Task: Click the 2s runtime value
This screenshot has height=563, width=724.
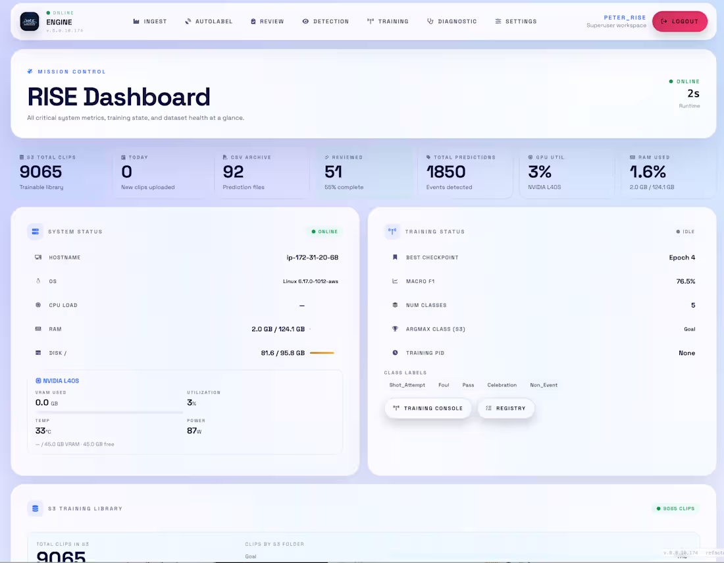Action: click(693, 94)
